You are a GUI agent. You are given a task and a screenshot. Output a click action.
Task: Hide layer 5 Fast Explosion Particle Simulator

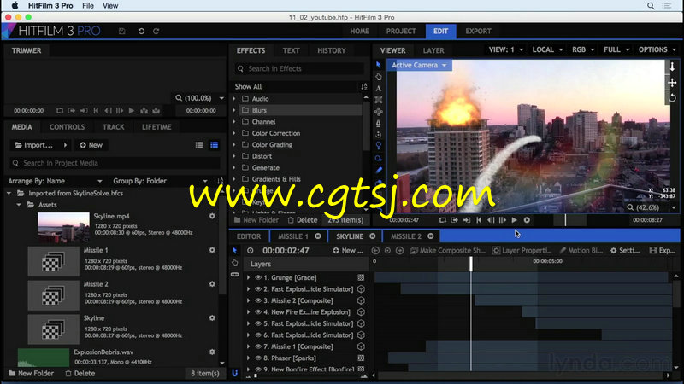point(258,323)
